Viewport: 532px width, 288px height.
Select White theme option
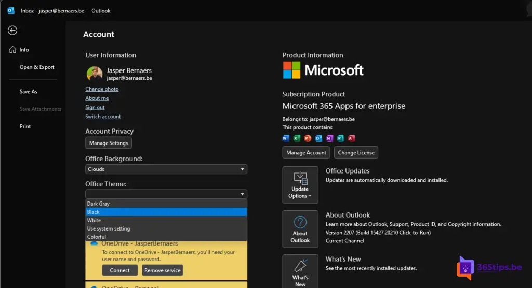[166, 220]
